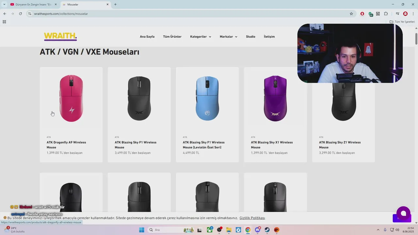Open the İletişim navigation link
The height and width of the screenshot is (235, 418).
click(269, 37)
